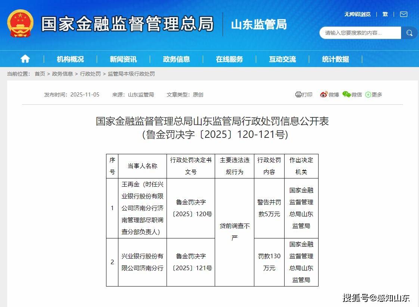Click the search input field
Screen dimensions: 419x307
click(360, 33)
